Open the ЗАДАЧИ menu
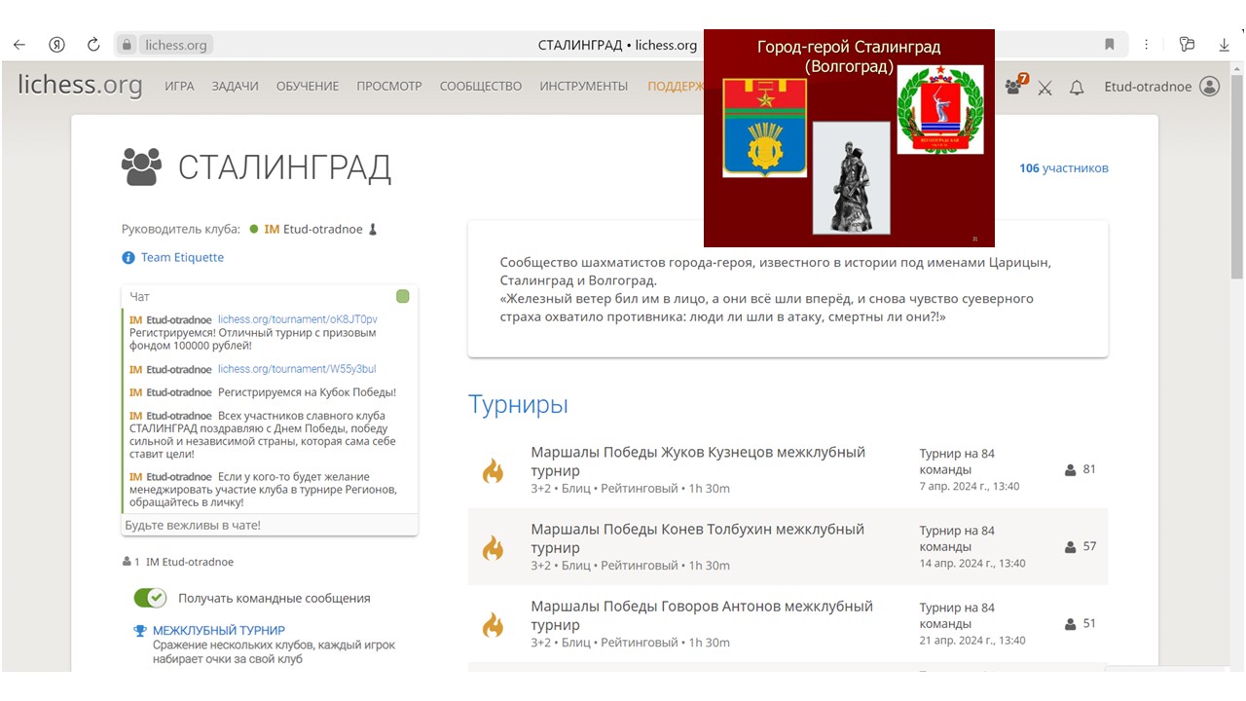The image size is (1246, 701). [235, 86]
